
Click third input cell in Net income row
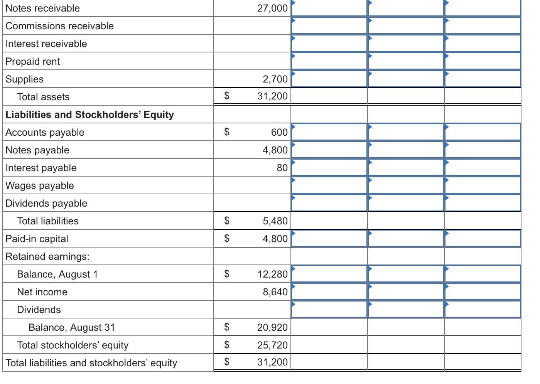(483, 291)
